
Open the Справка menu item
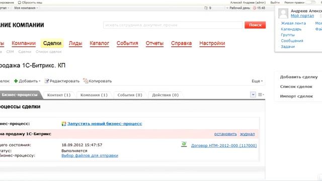[x=181, y=43]
